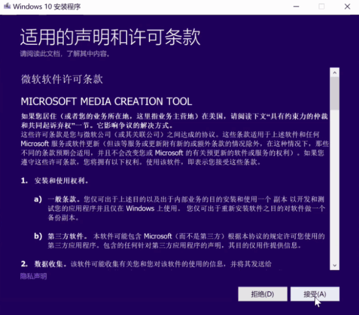359x315 pixels.
Task: Click the heading 微软软件许可条款
Action: coord(62,79)
